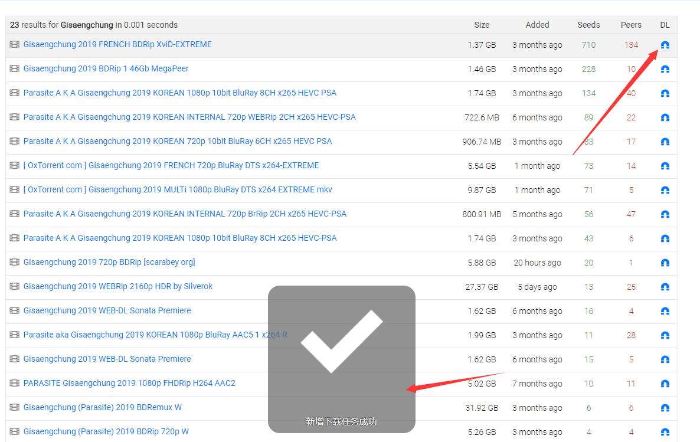Download the 720p BrRip 2CH HEVC-PSA torrent
This screenshot has width=700, height=442.
pyautogui.click(x=665, y=214)
